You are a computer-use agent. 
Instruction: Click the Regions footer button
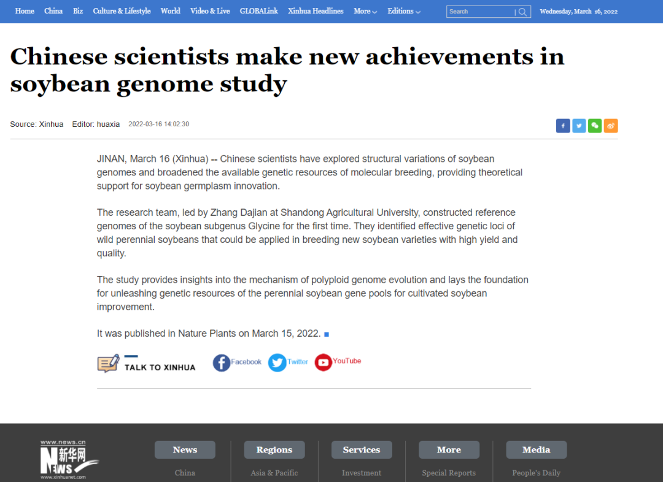(274, 450)
